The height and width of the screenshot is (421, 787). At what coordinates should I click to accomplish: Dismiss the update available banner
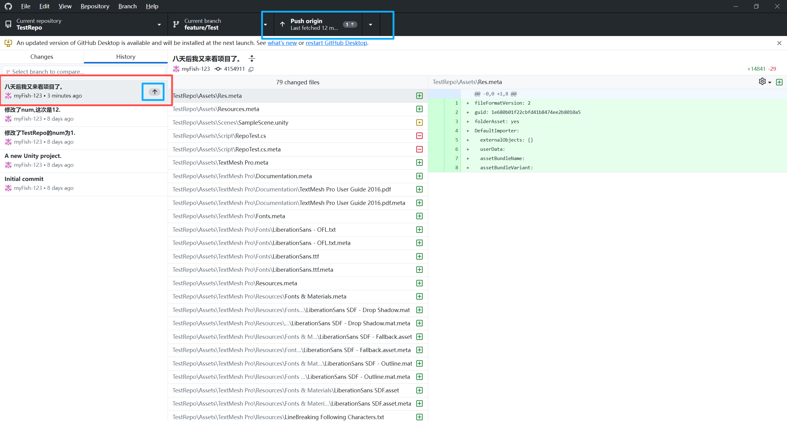pos(779,43)
